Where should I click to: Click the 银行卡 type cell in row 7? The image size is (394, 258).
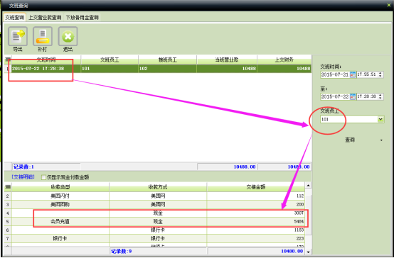[x=60, y=238]
